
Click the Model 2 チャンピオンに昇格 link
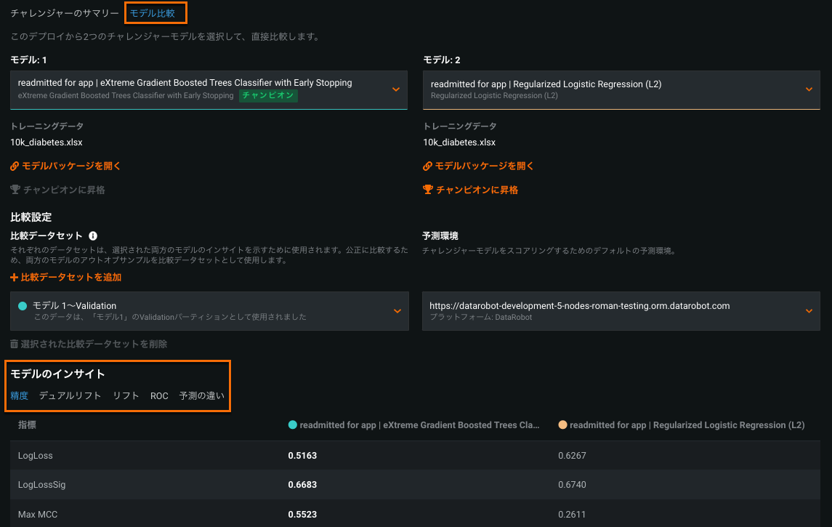point(476,190)
